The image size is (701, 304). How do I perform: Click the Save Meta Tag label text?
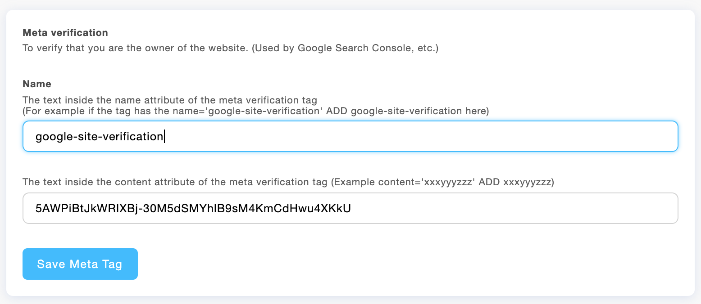[80, 264]
